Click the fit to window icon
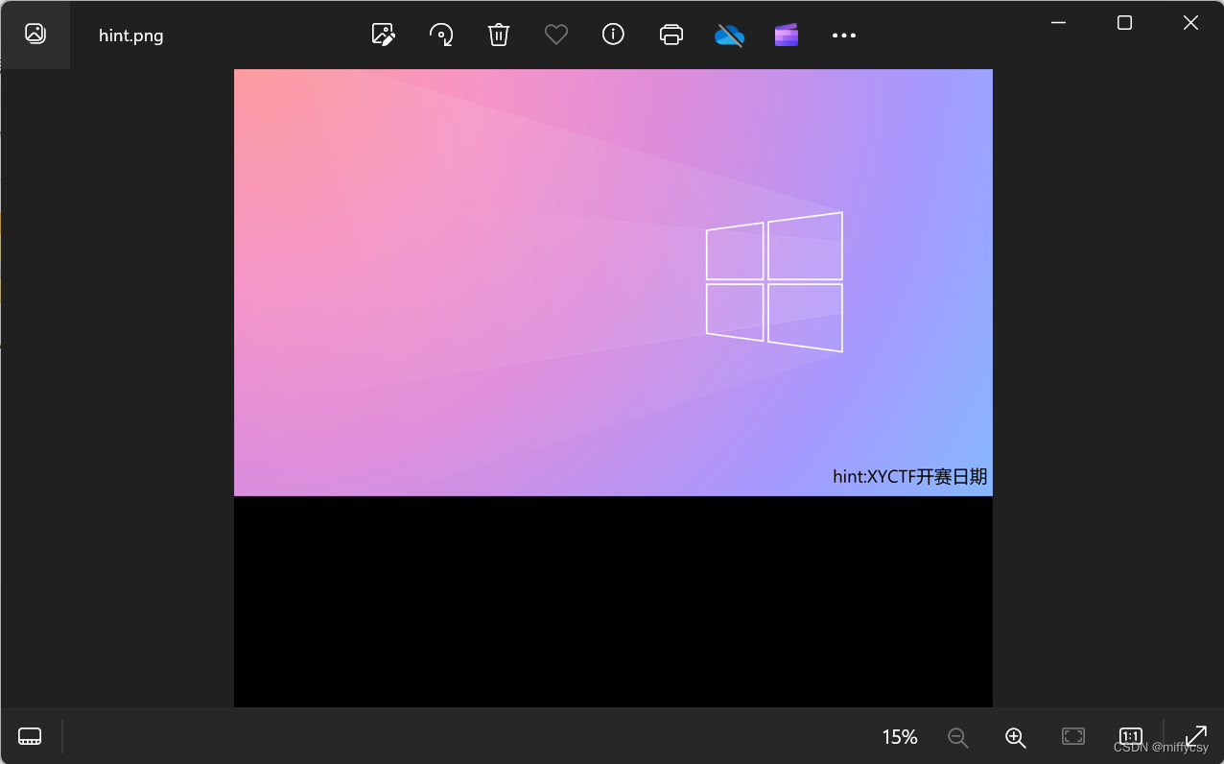Image resolution: width=1224 pixels, height=764 pixels. (1073, 736)
